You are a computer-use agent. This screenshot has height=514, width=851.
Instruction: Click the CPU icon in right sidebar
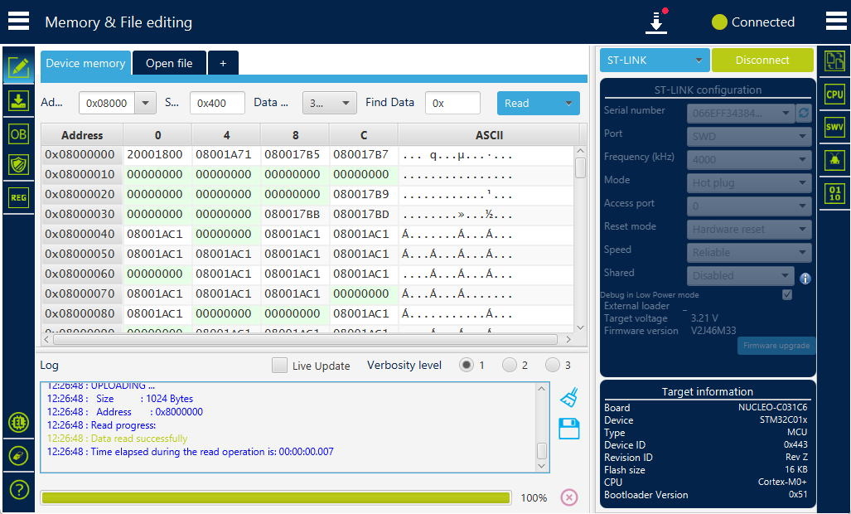coord(834,95)
